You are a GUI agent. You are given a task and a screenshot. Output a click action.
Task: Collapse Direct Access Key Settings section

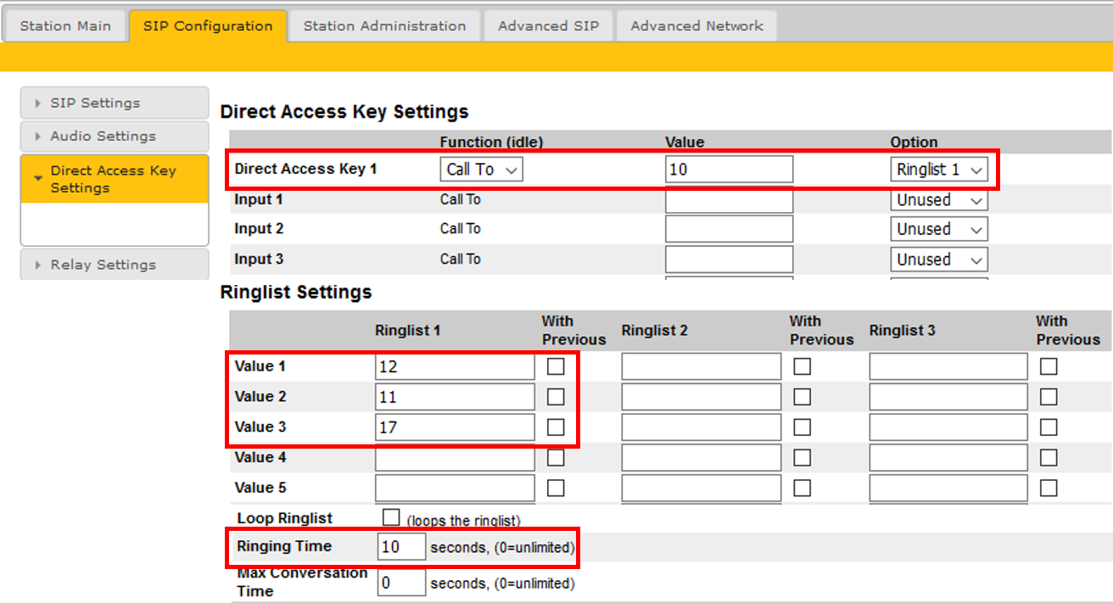(x=114, y=179)
